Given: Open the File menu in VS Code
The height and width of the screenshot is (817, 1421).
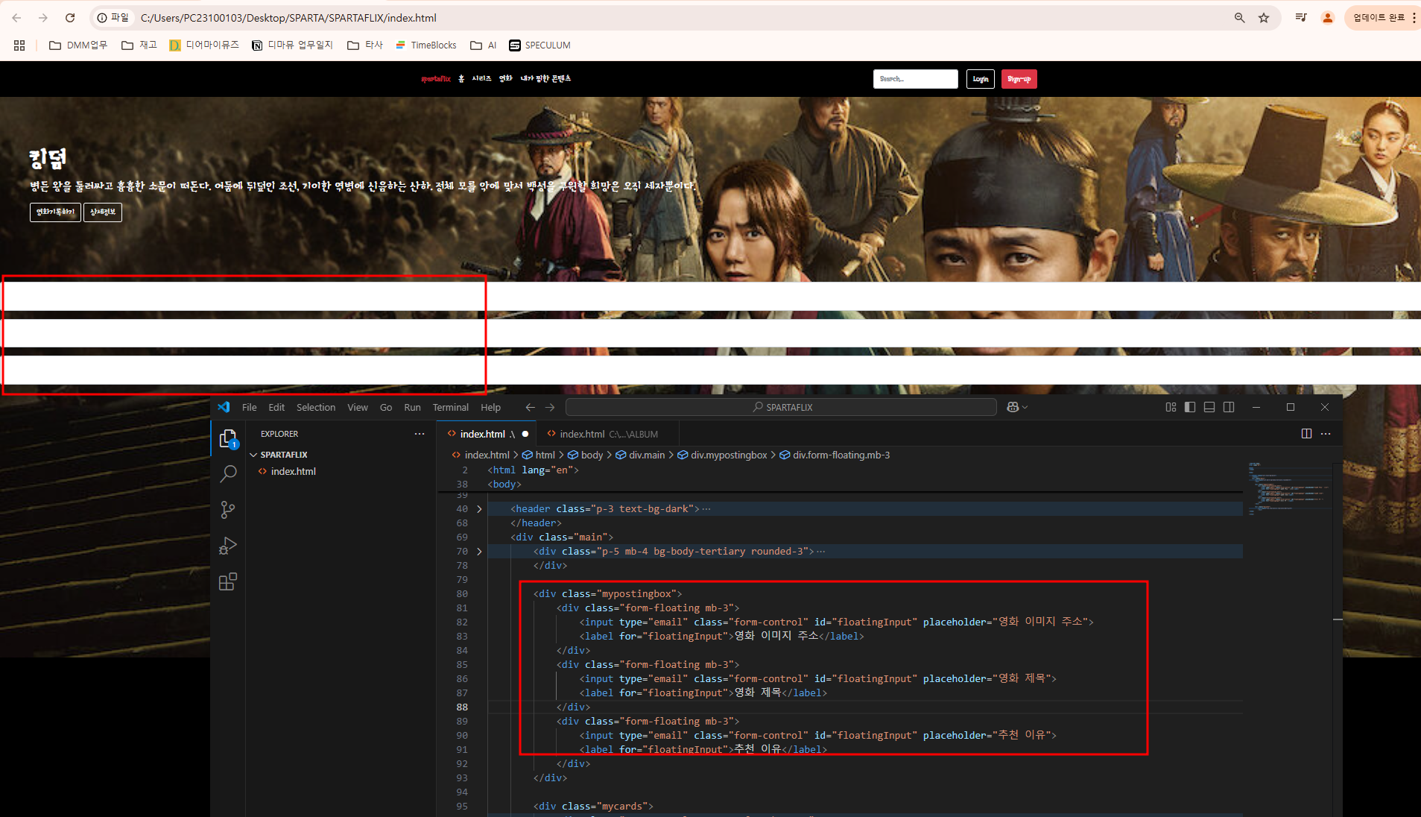Looking at the screenshot, I should [249, 408].
